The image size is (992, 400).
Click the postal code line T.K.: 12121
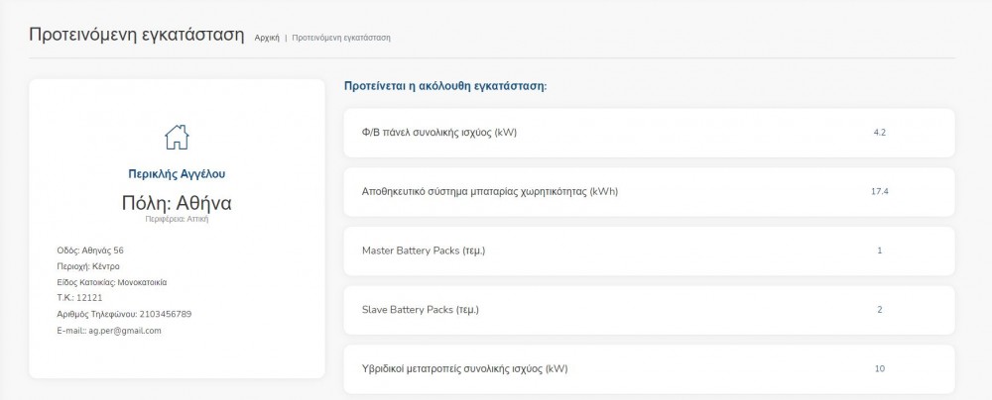(80, 298)
